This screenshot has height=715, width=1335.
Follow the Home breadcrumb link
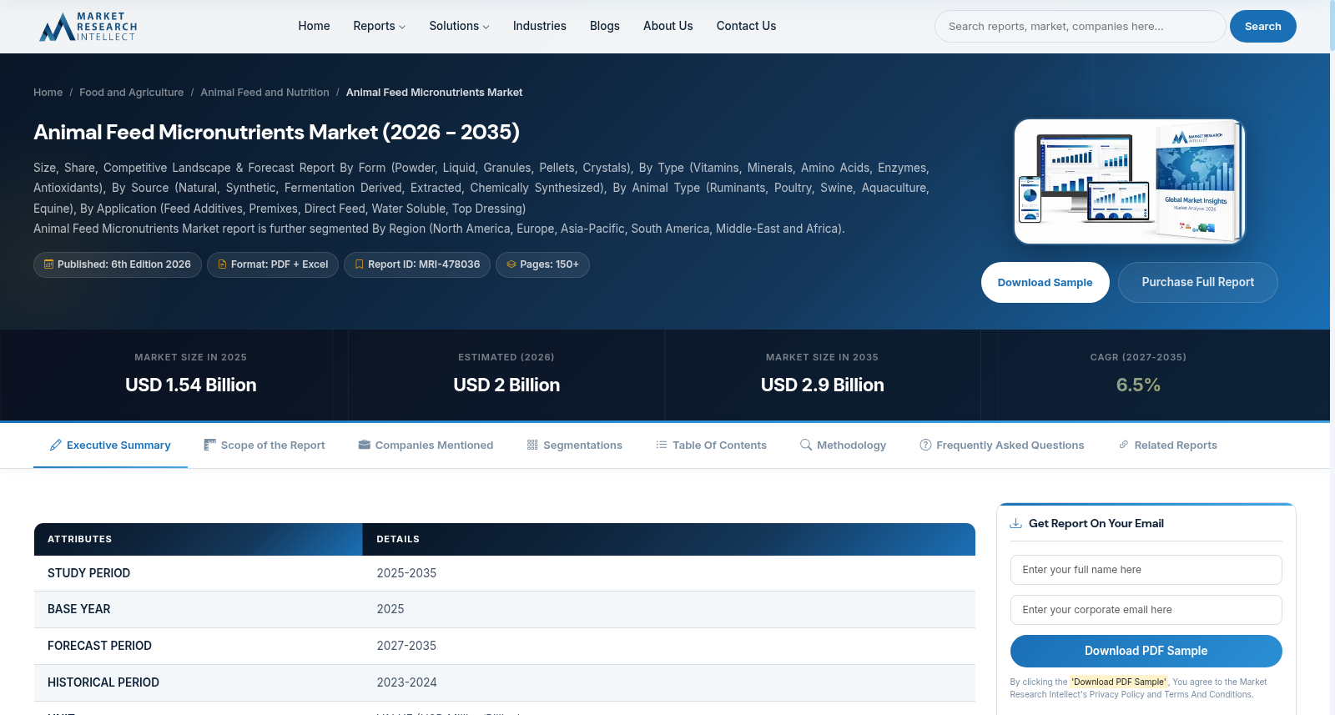click(48, 93)
